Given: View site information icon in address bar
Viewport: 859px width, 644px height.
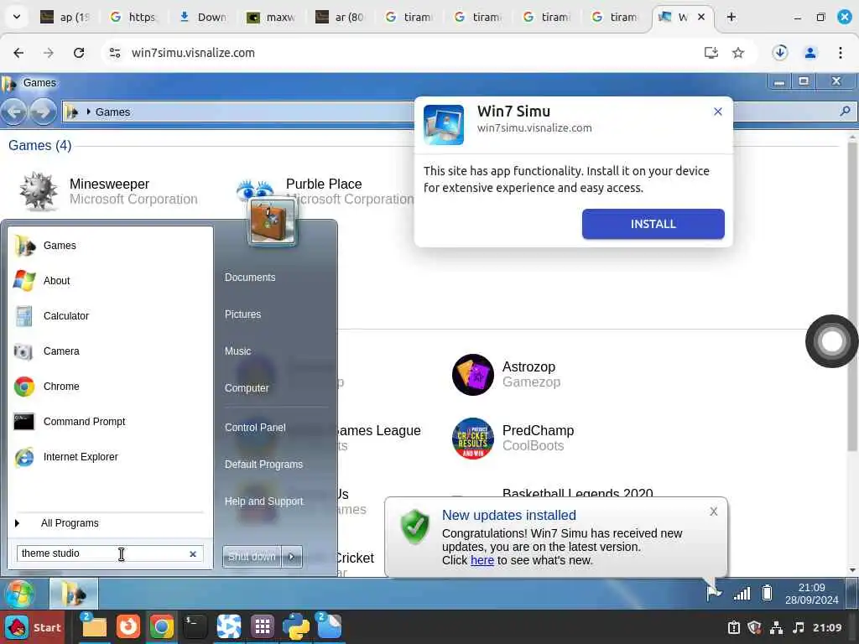Looking at the screenshot, I should (115, 53).
